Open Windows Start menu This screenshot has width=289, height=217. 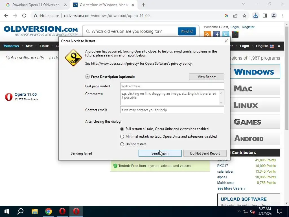pos(7,211)
